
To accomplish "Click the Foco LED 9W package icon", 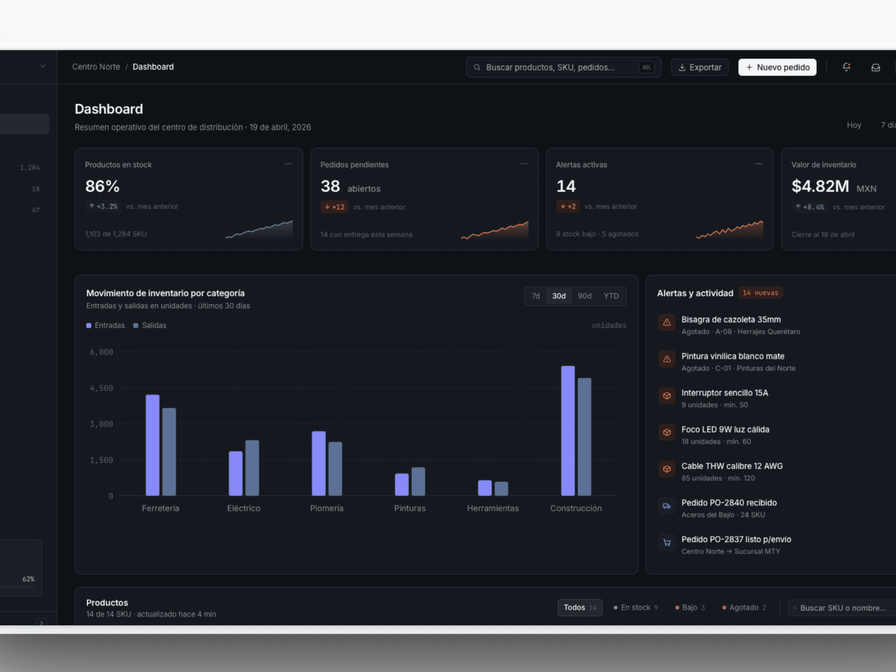I will pos(667,433).
